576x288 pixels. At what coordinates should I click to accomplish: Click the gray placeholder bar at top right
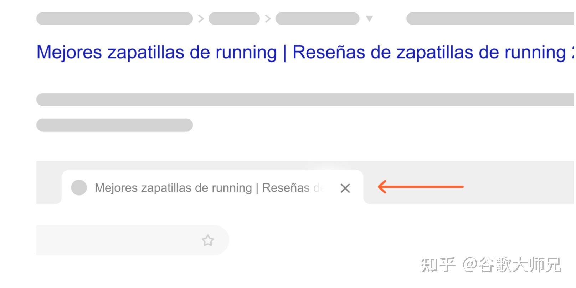point(490,18)
